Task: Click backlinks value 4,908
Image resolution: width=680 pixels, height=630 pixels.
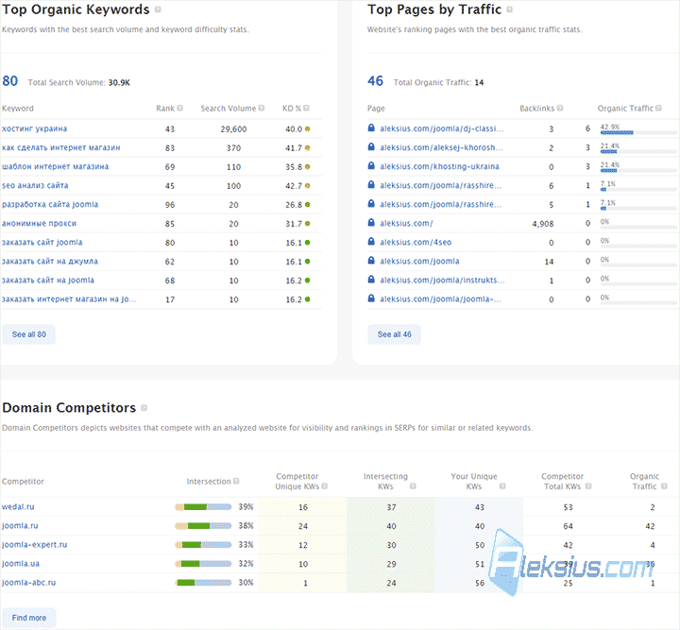Action: (543, 224)
